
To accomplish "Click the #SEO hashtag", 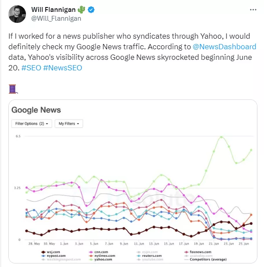I will pyautogui.click(x=31, y=68).
